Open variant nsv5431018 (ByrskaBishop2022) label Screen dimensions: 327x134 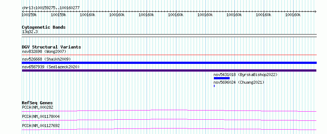click(245, 75)
